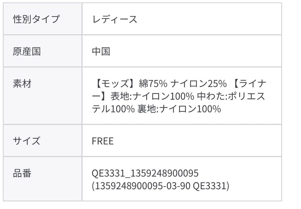Click the 【ライナ bracket text on first line
The height and width of the screenshot is (209, 301).
[x=248, y=84]
